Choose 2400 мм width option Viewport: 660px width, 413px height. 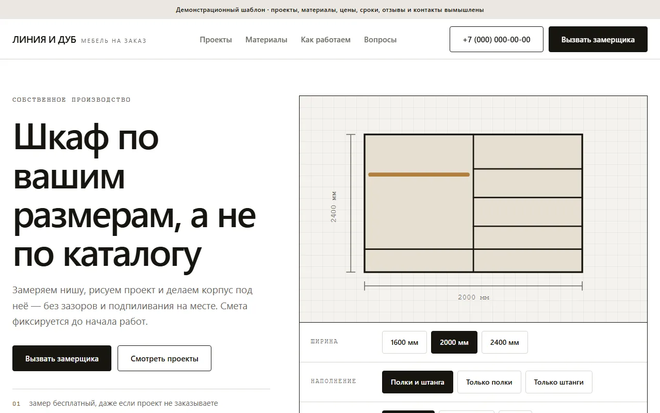tap(505, 342)
